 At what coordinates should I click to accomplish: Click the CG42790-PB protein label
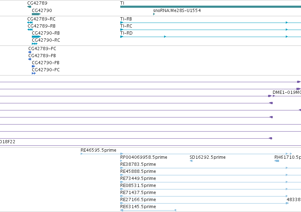[x=46, y=63]
